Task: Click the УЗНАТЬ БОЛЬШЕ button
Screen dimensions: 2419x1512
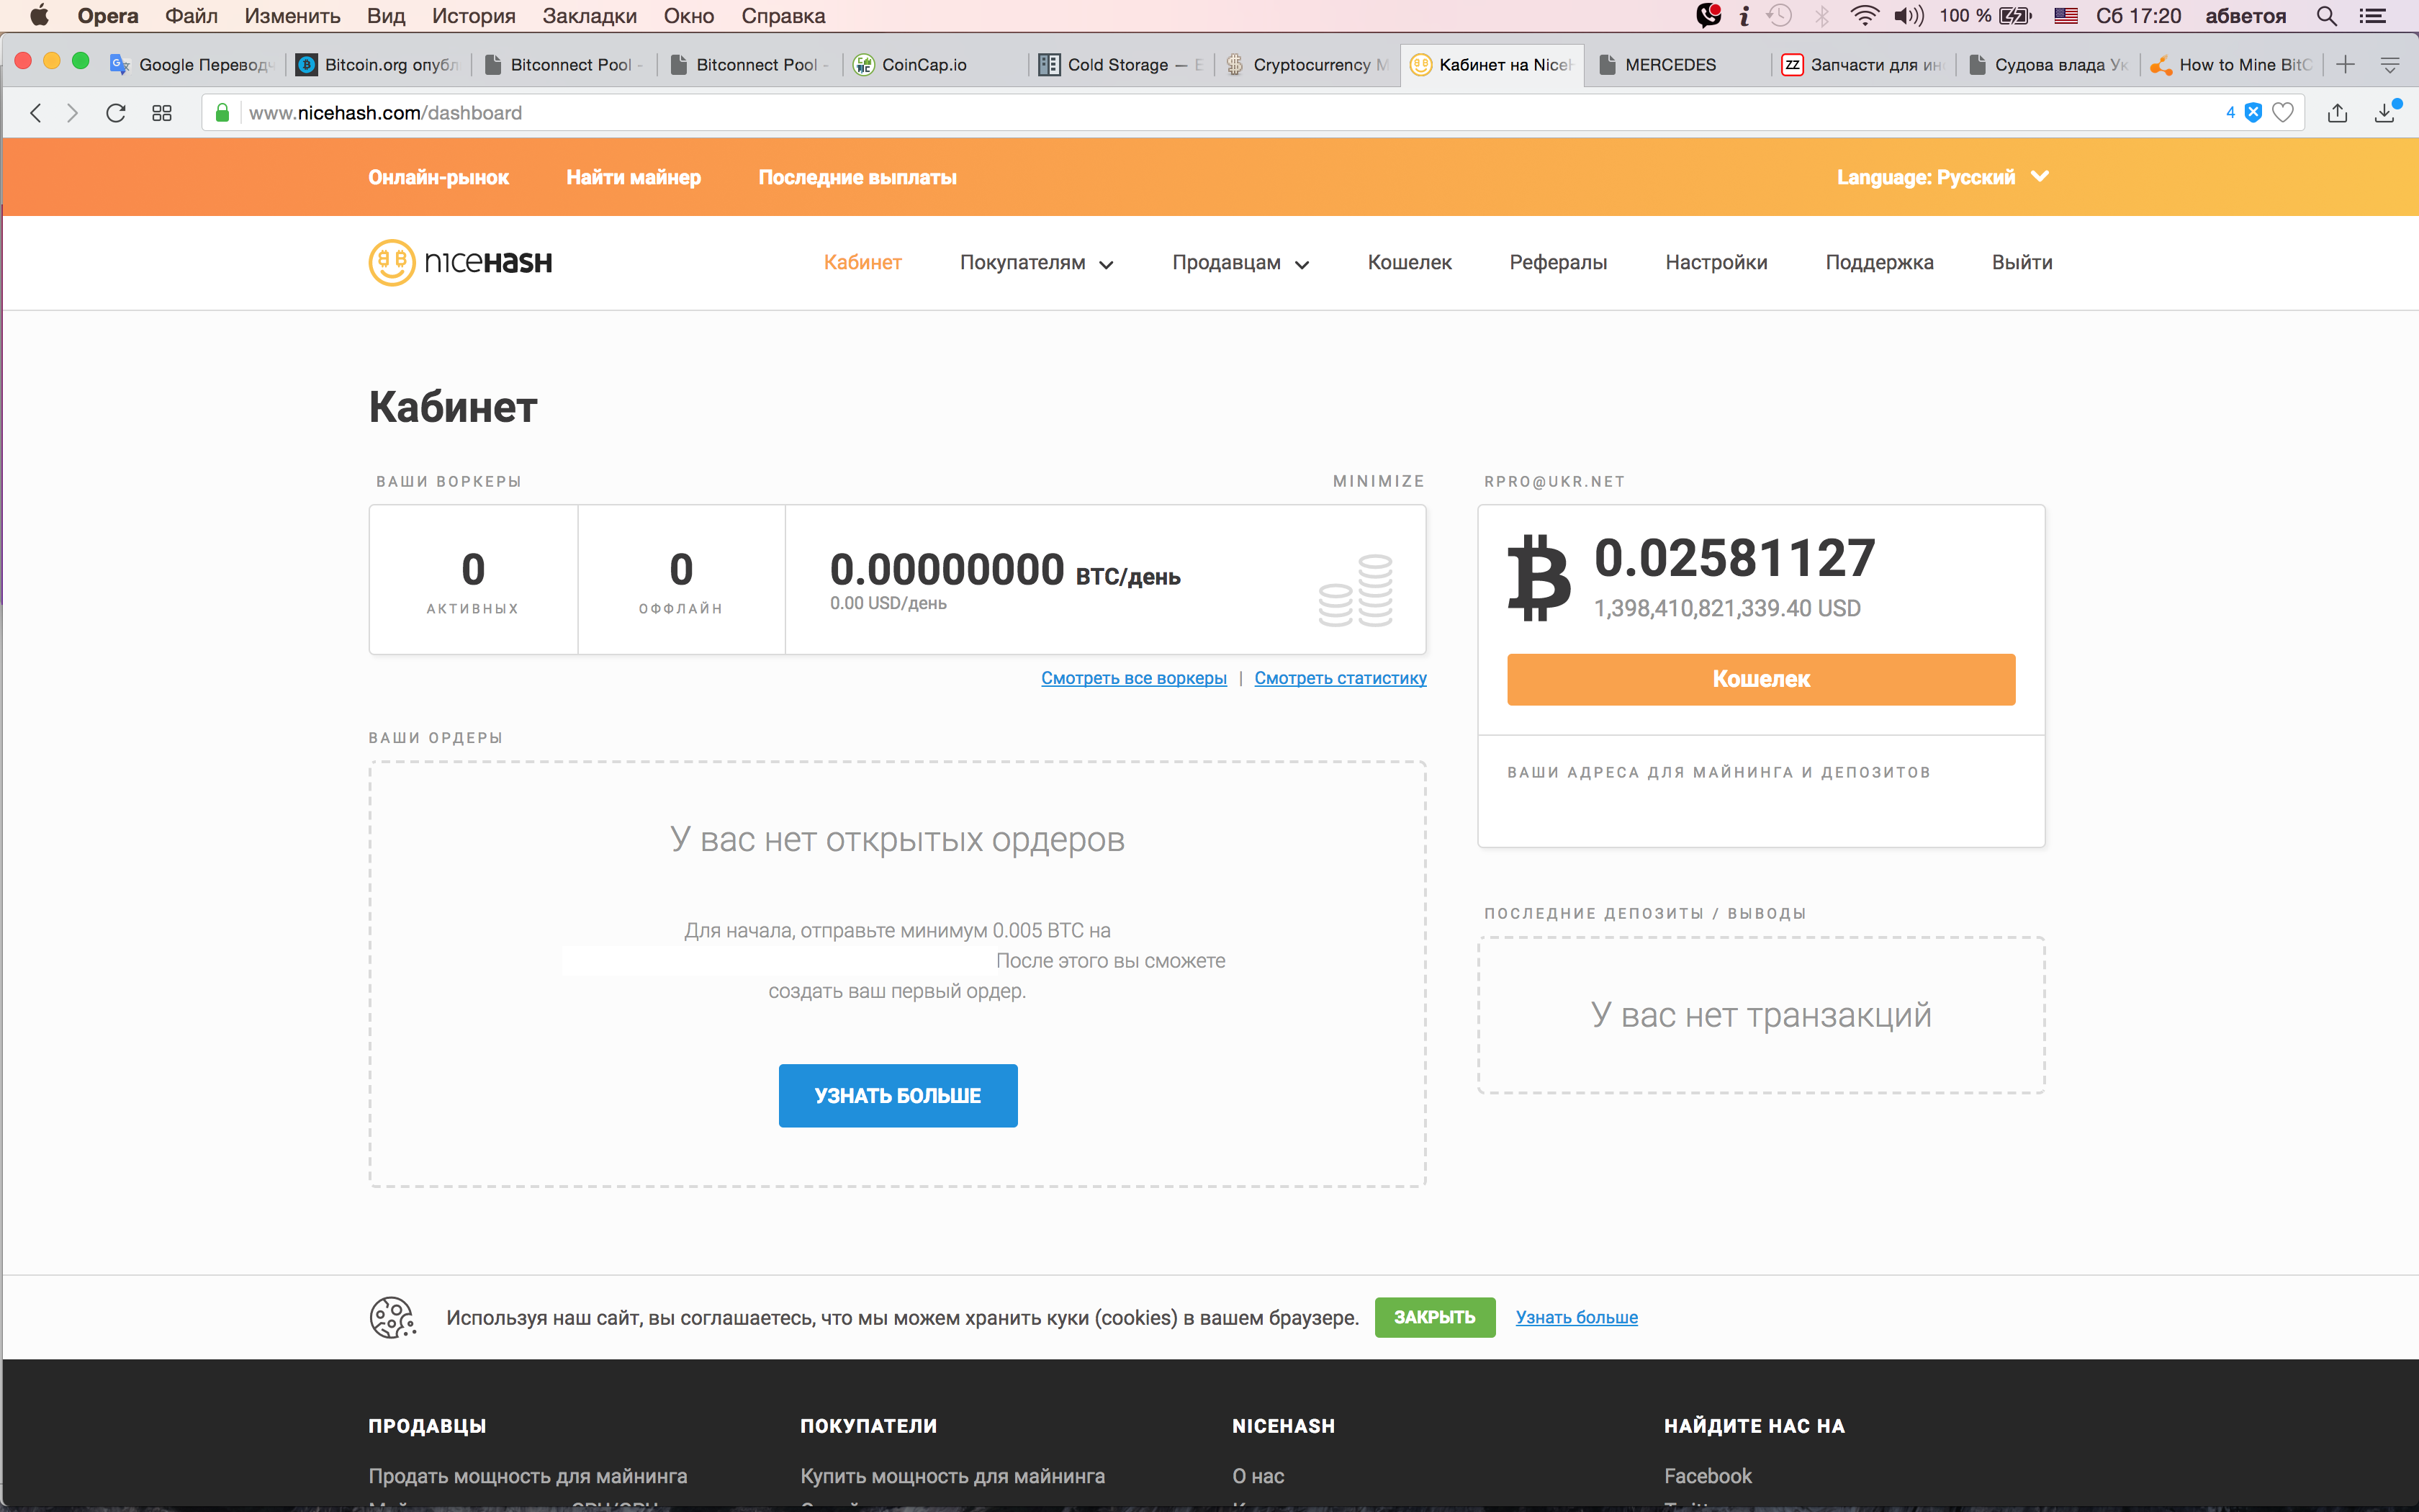Action: coord(898,1095)
